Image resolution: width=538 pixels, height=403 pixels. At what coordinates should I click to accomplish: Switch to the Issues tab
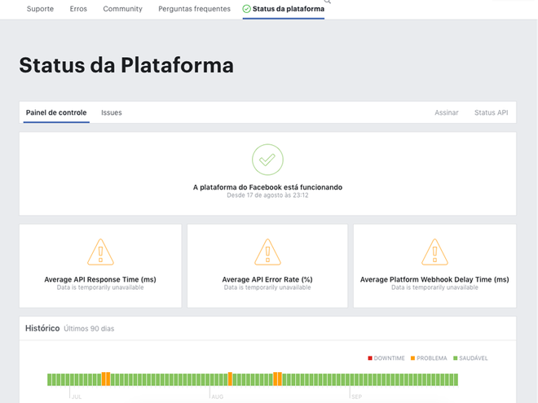pyautogui.click(x=112, y=112)
